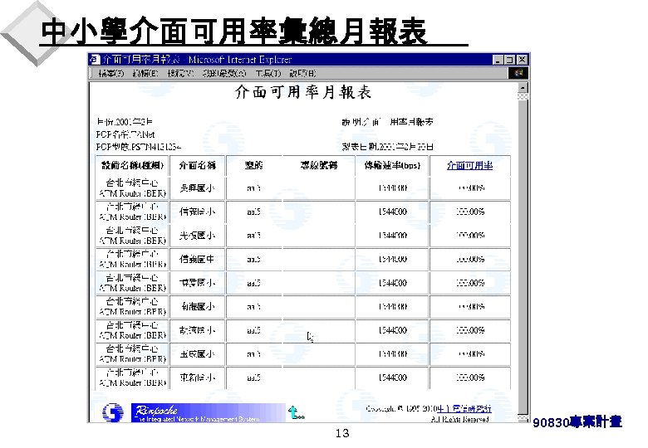Image resolution: width=648 pixels, height=448 pixels.
Task: Click the Rinpoche network management banner
Action: [x=208, y=412]
